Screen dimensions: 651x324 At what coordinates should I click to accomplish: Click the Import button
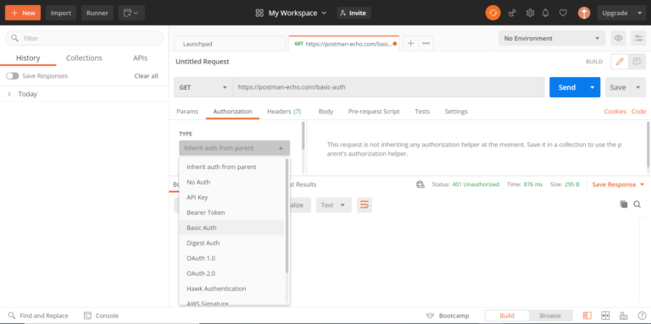61,13
